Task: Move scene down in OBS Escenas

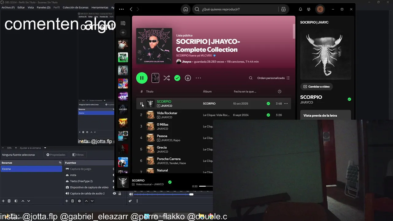Action: point(29,201)
